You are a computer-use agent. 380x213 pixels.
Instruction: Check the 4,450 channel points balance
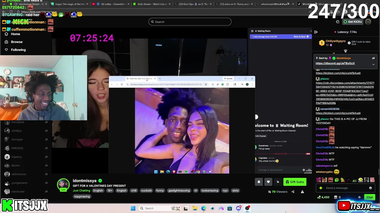(323, 197)
